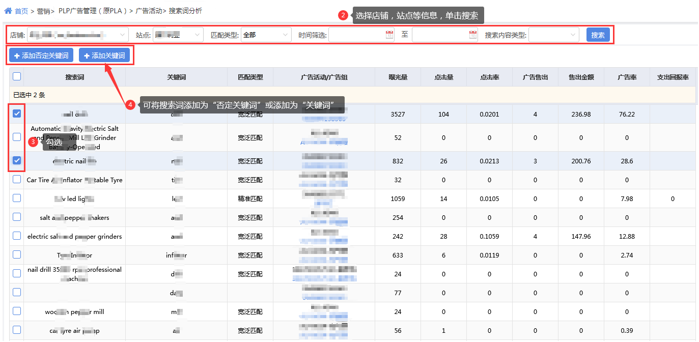Uncheck the electric nail row checkbox

click(x=17, y=160)
